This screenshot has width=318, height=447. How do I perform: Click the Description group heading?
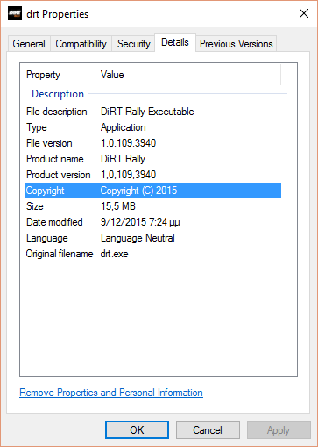[58, 94]
